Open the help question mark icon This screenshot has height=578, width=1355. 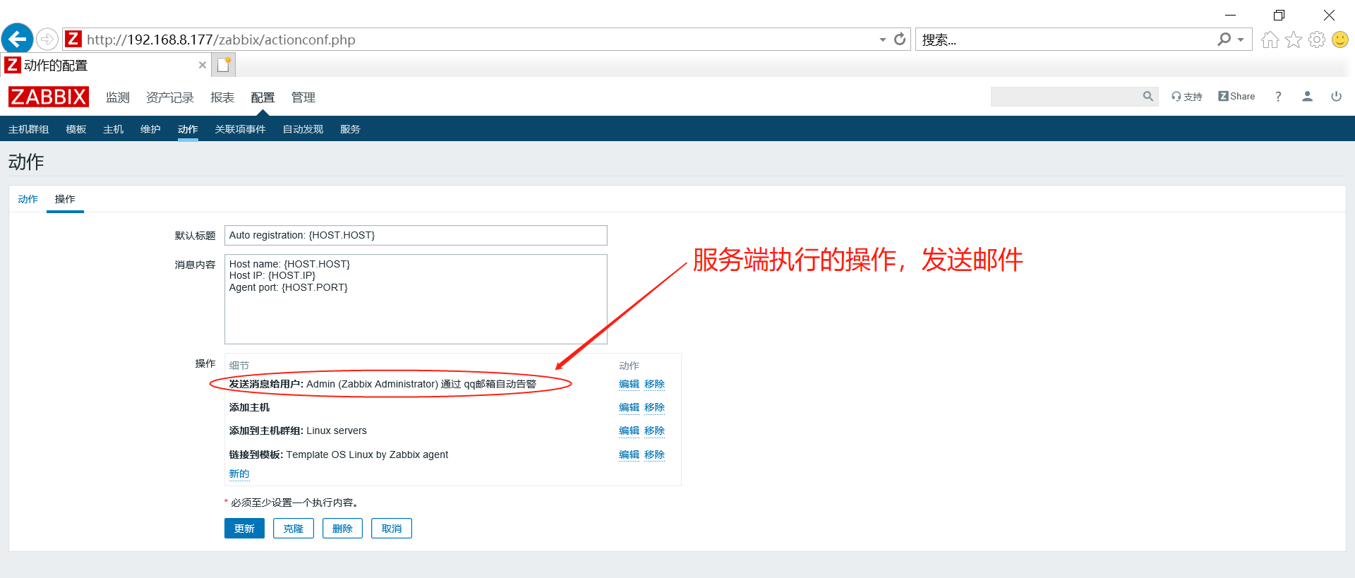click(x=1278, y=97)
